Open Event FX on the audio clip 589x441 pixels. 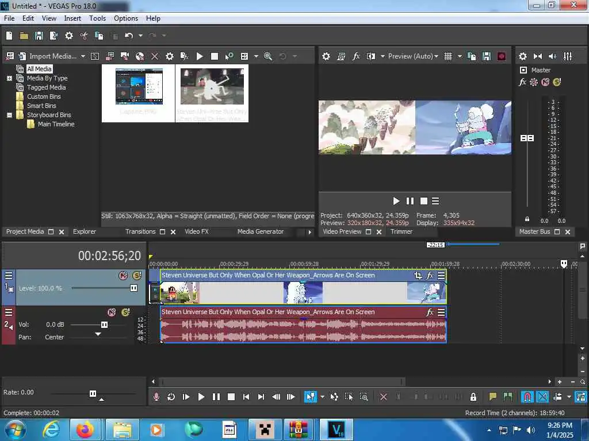click(x=430, y=312)
